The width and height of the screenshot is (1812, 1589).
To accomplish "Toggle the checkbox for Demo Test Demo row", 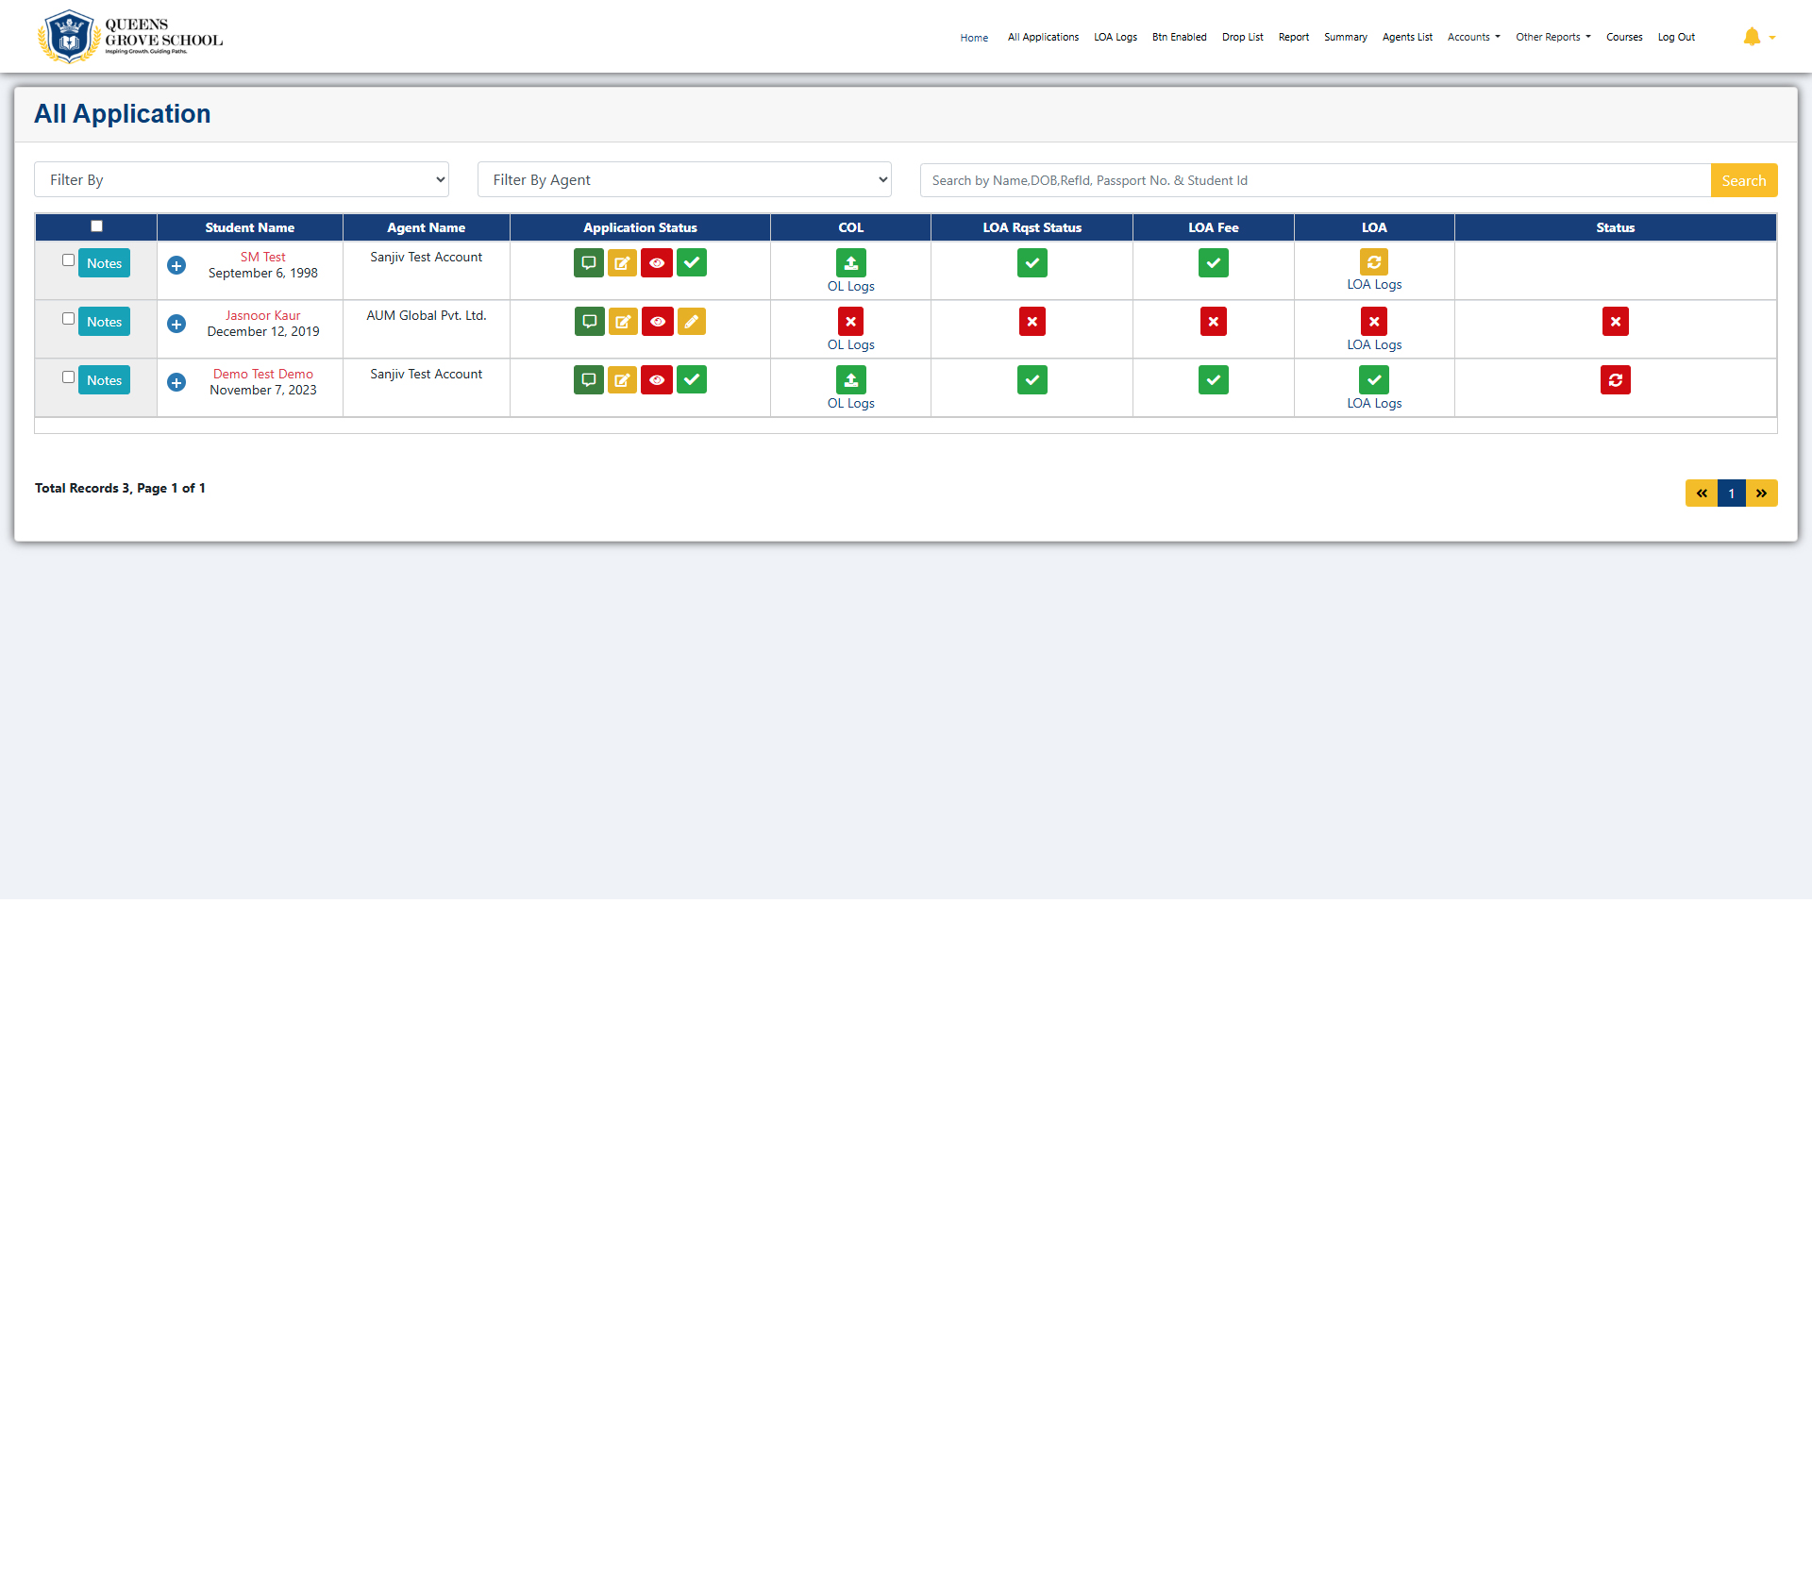I will [x=68, y=377].
